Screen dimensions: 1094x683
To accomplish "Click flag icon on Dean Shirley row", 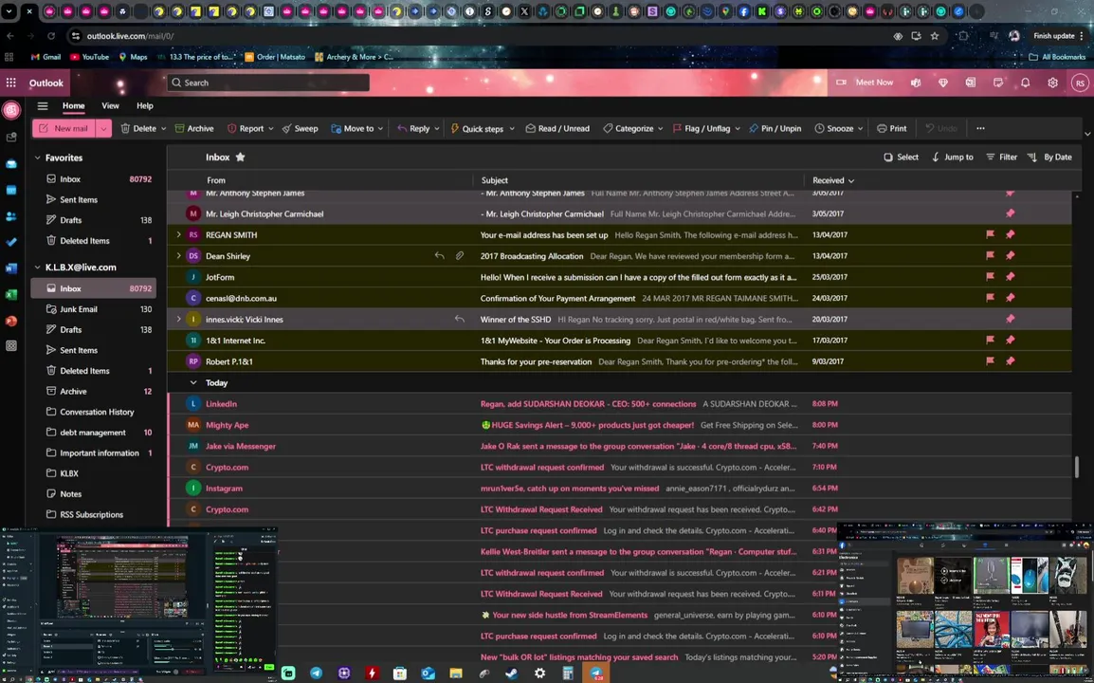I will point(990,255).
